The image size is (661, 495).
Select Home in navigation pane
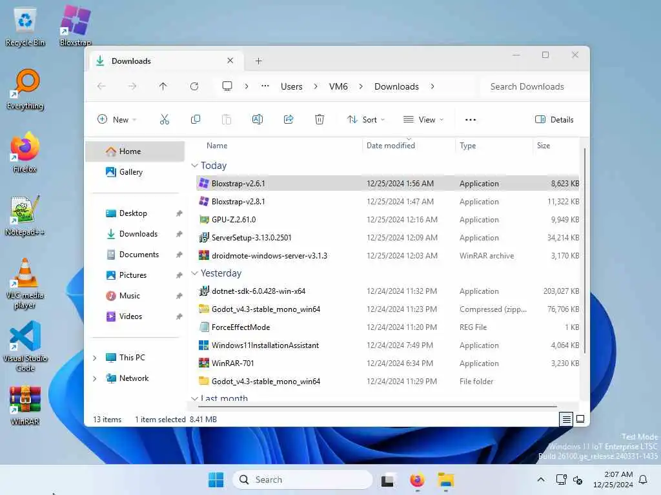pos(135,151)
